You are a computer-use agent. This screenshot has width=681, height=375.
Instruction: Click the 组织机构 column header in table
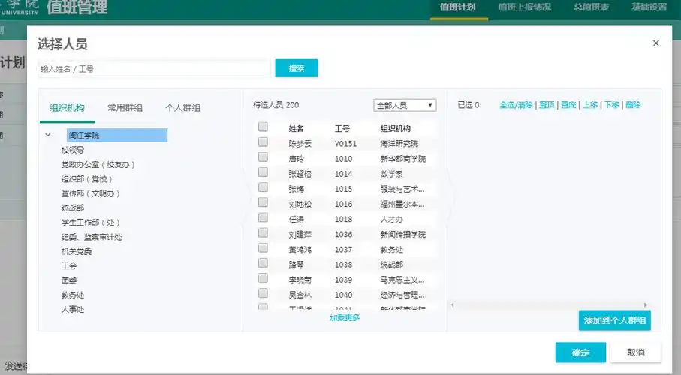[396, 128]
